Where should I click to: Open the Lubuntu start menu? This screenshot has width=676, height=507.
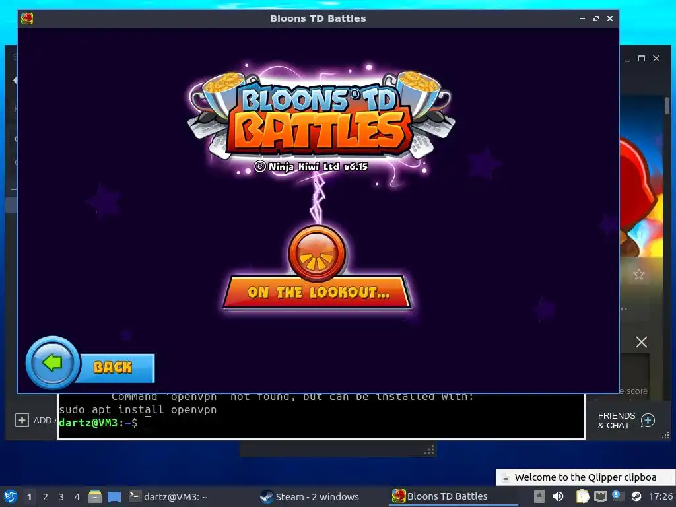pyautogui.click(x=11, y=496)
